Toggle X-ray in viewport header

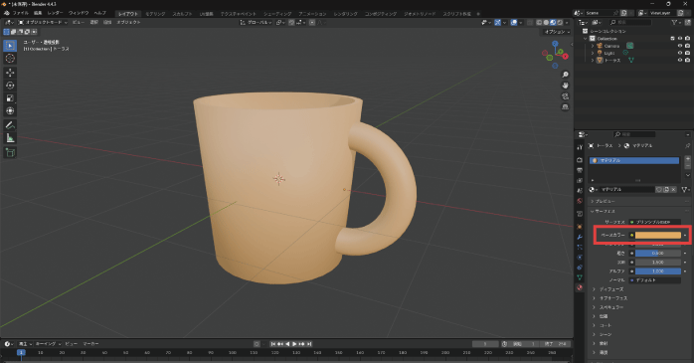[x=530, y=22]
